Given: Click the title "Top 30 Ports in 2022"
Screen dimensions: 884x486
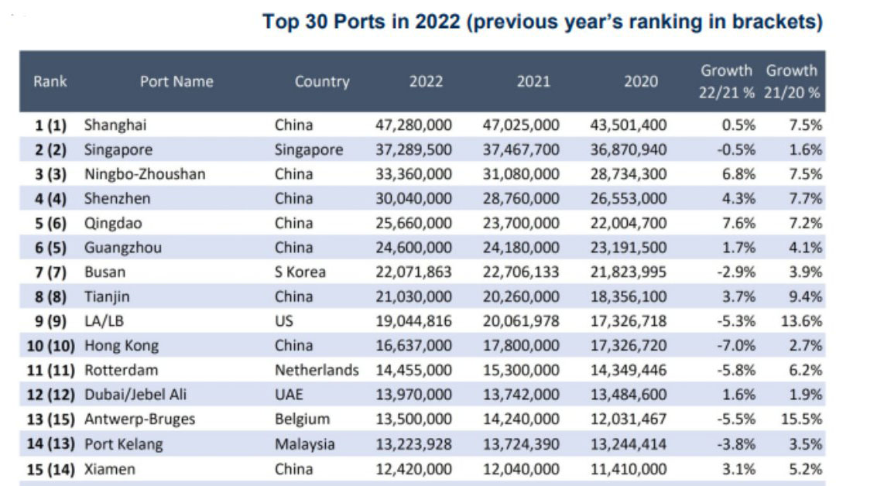Looking at the screenshot, I should (361, 22).
